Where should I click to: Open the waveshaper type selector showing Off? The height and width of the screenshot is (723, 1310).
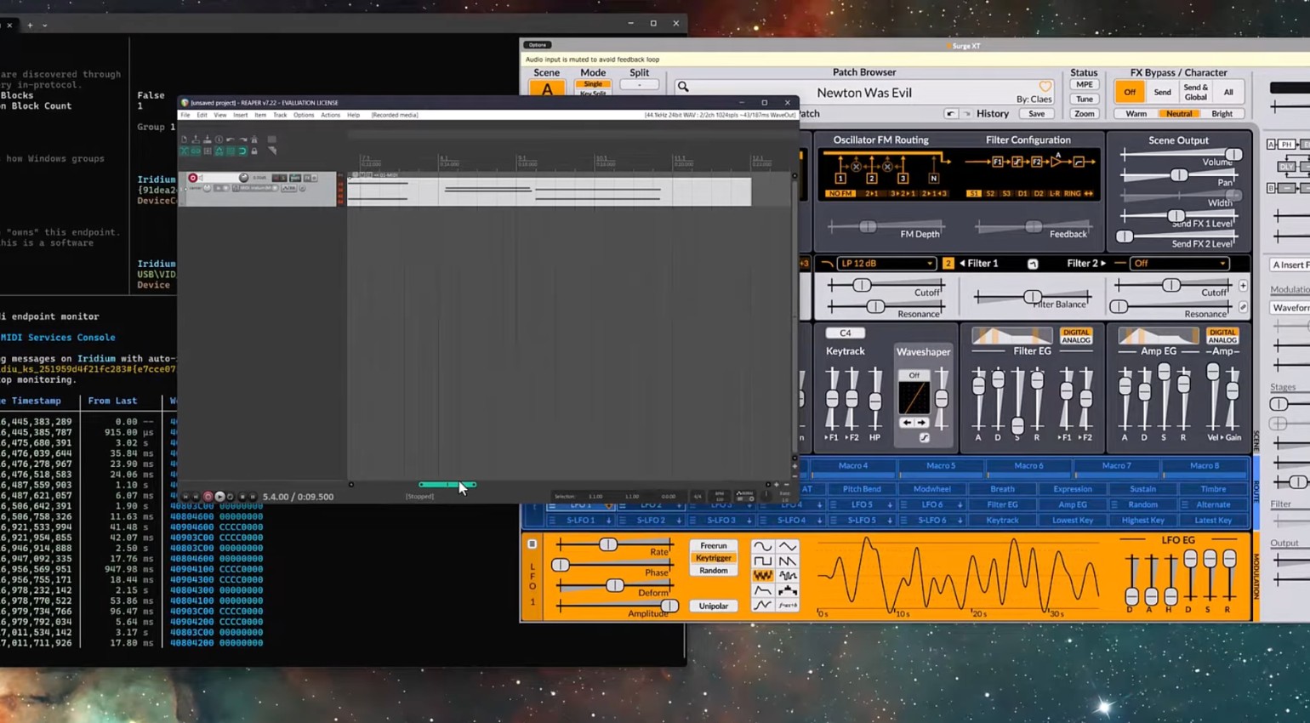point(914,375)
